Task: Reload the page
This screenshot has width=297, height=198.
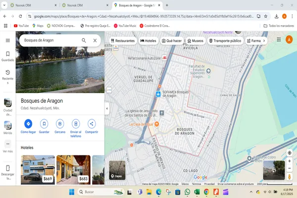Action: (x=20, y=16)
